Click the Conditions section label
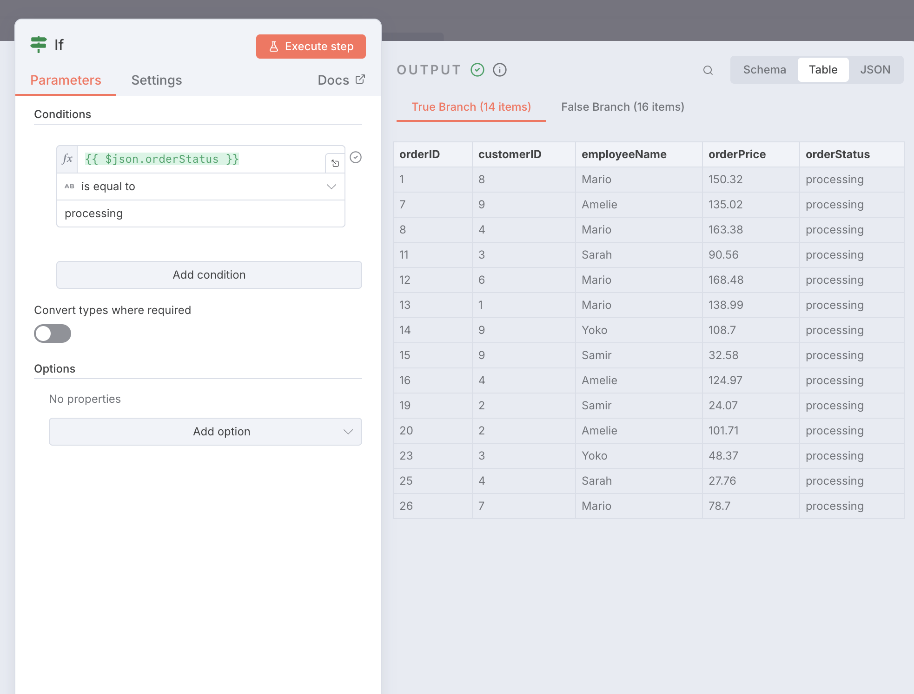 coord(62,114)
